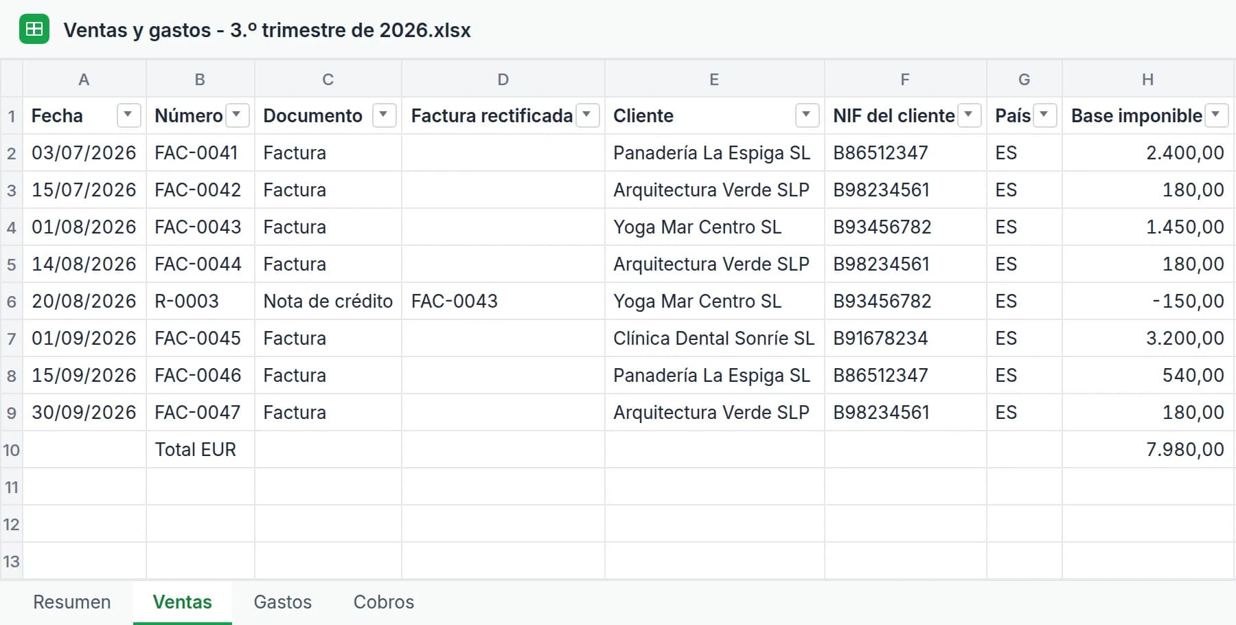Open the NIF del cliente filter dropdown
Viewport: 1236px width, 625px height.
pos(969,115)
